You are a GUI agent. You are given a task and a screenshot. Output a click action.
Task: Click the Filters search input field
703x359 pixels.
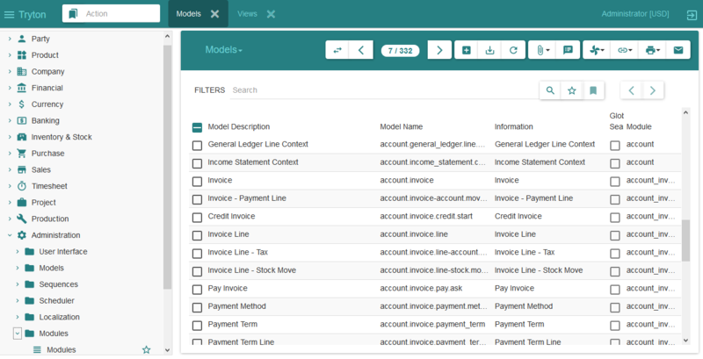[382, 90]
